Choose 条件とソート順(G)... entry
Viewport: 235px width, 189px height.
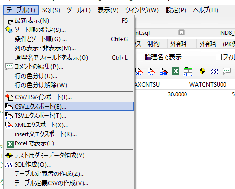[x=69, y=39]
